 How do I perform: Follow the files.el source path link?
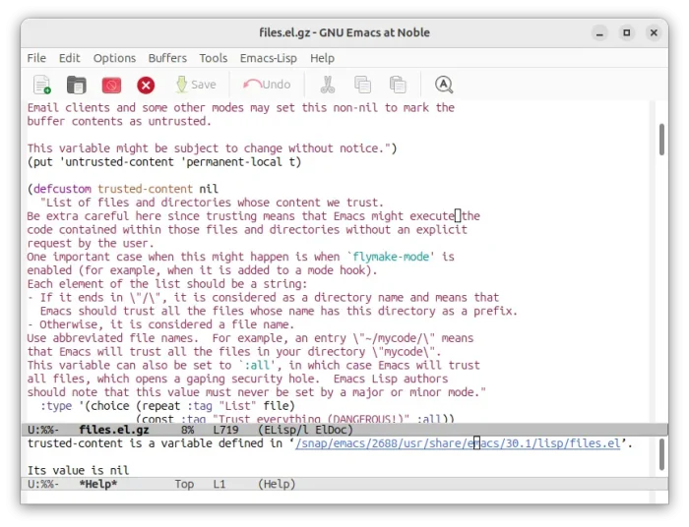pyautogui.click(x=458, y=443)
